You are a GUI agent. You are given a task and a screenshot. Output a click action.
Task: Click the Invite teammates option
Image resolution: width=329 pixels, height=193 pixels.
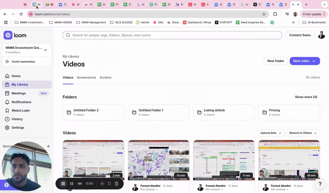pyautogui.click(x=23, y=61)
